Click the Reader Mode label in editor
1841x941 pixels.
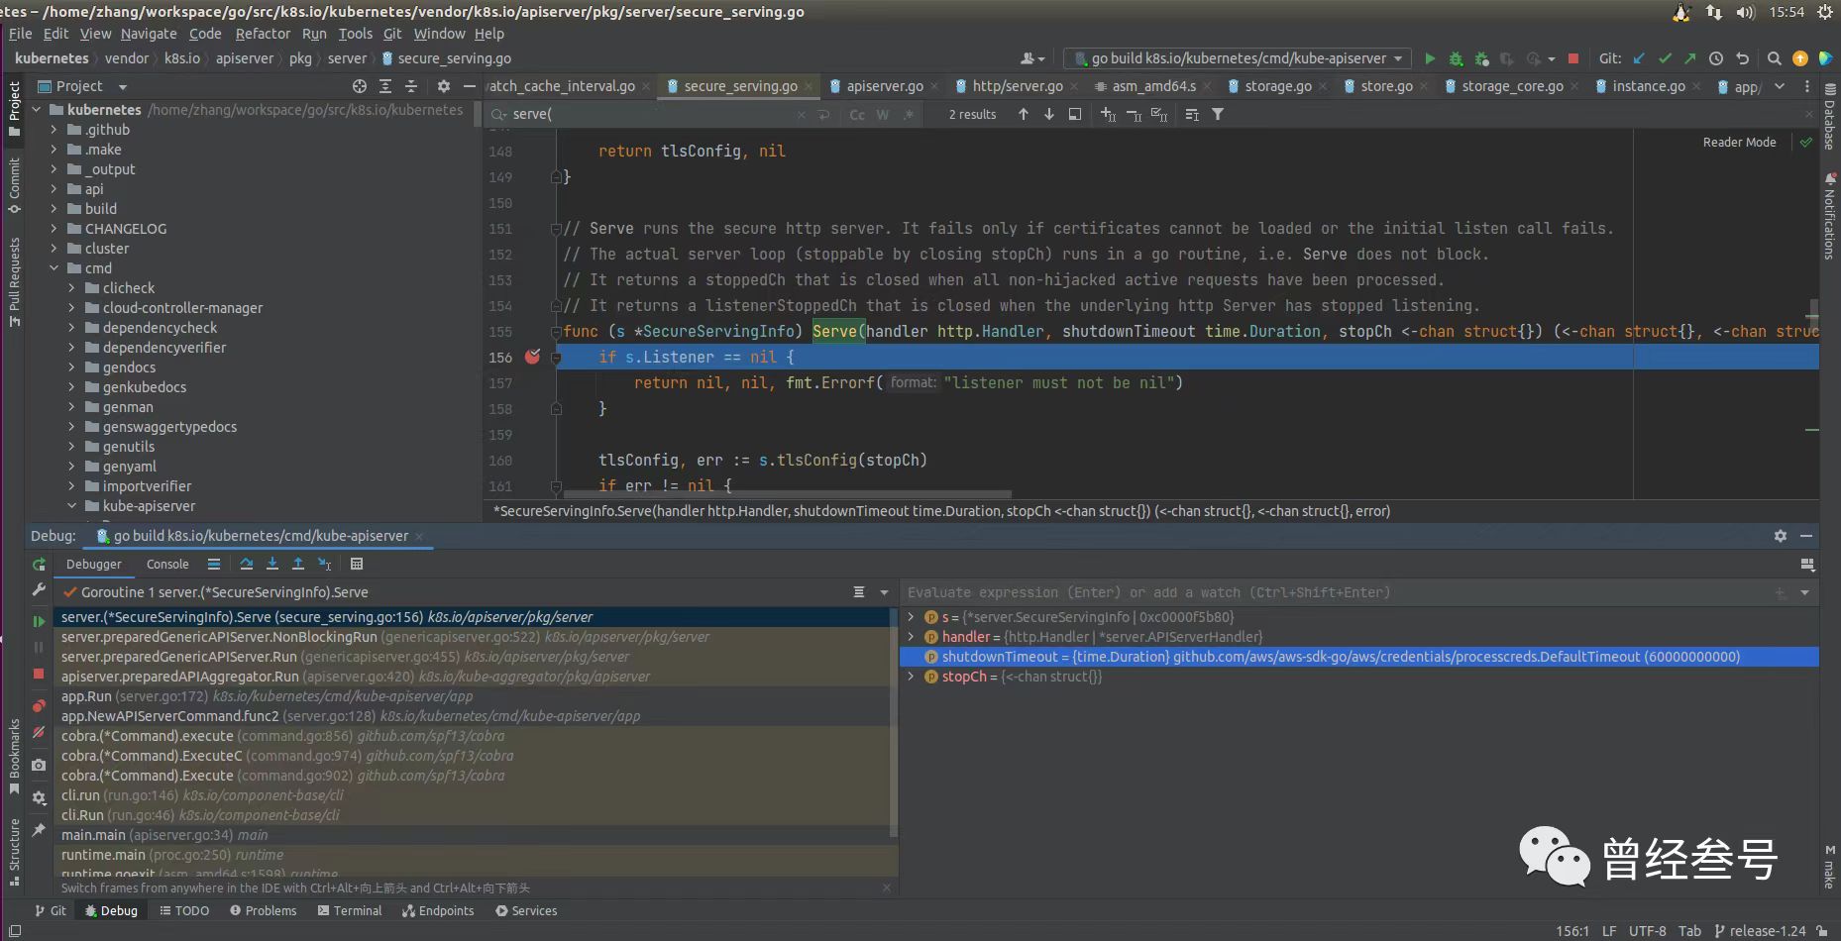(x=1739, y=143)
